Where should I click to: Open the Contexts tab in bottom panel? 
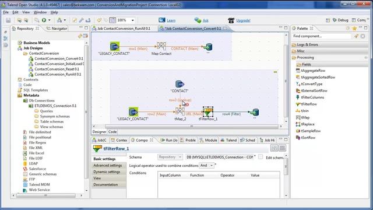[119, 140]
